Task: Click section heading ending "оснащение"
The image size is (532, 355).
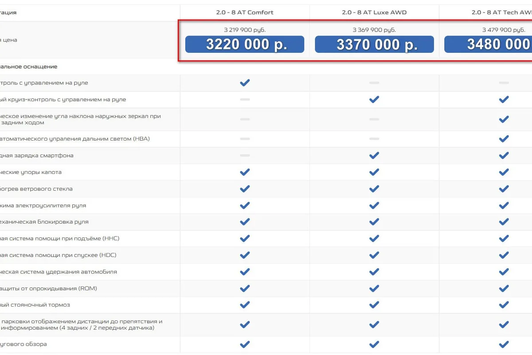Action: click(29, 67)
